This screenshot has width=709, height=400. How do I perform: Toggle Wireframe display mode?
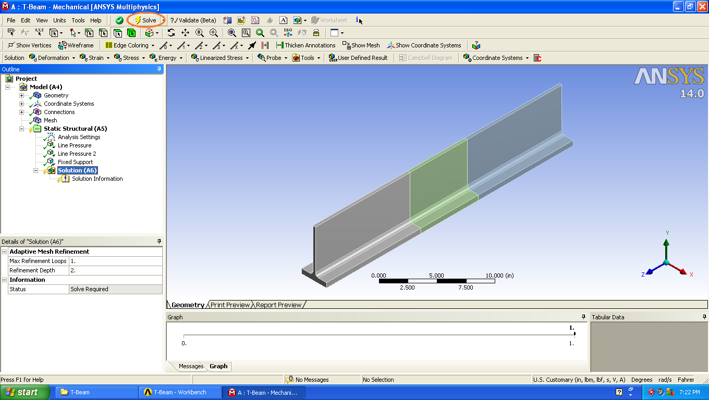click(76, 45)
